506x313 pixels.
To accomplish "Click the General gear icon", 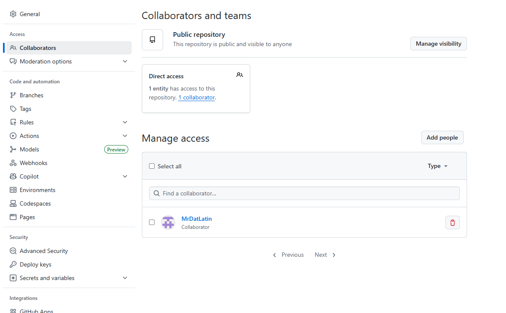I will pos(13,14).
